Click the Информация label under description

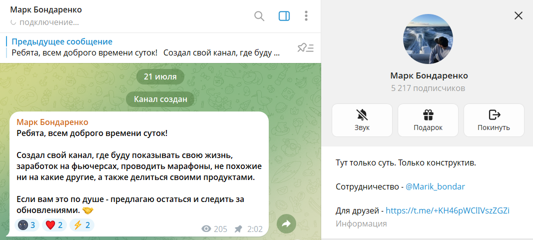[361, 223]
